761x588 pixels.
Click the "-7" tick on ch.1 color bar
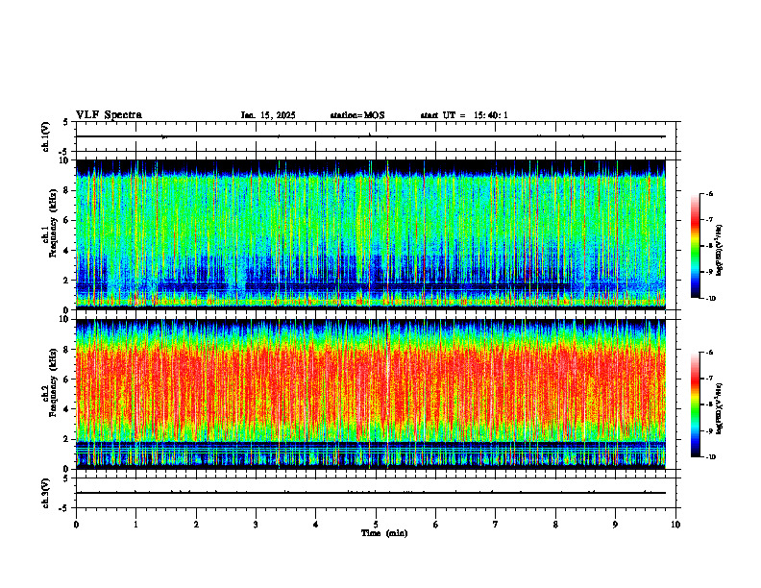point(709,220)
